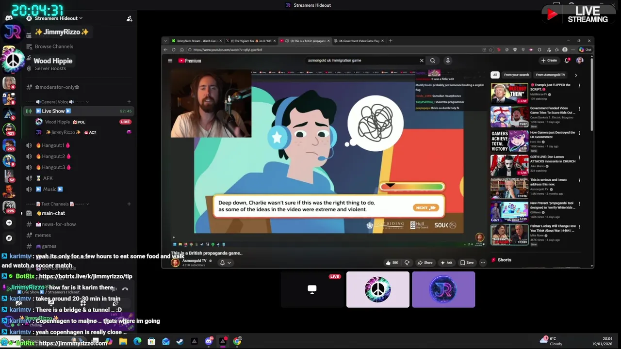This screenshot has height=349, width=621.
Task: Collapse the General Voice category
Action: click(x=57, y=102)
